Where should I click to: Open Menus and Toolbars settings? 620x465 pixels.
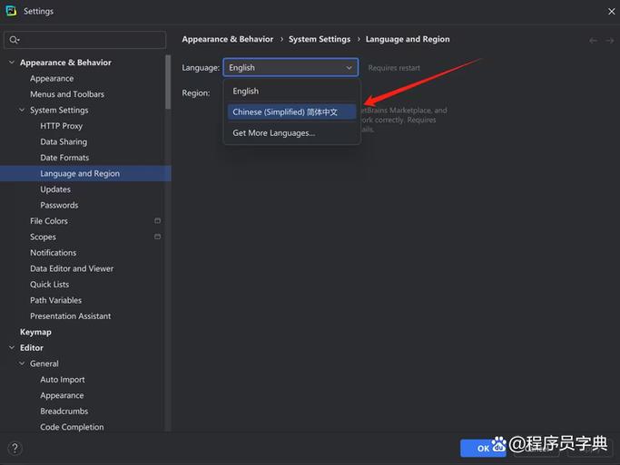pyautogui.click(x=67, y=94)
